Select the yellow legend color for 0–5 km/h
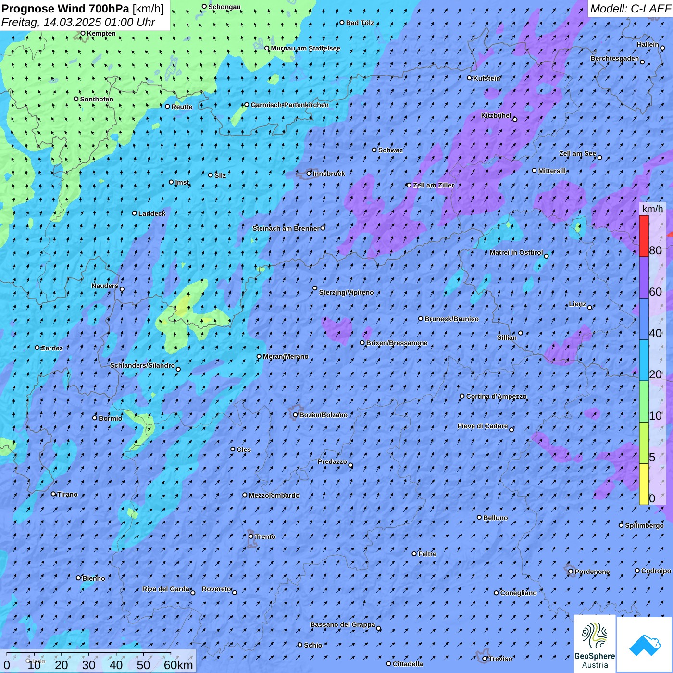The image size is (673, 673). tap(644, 484)
